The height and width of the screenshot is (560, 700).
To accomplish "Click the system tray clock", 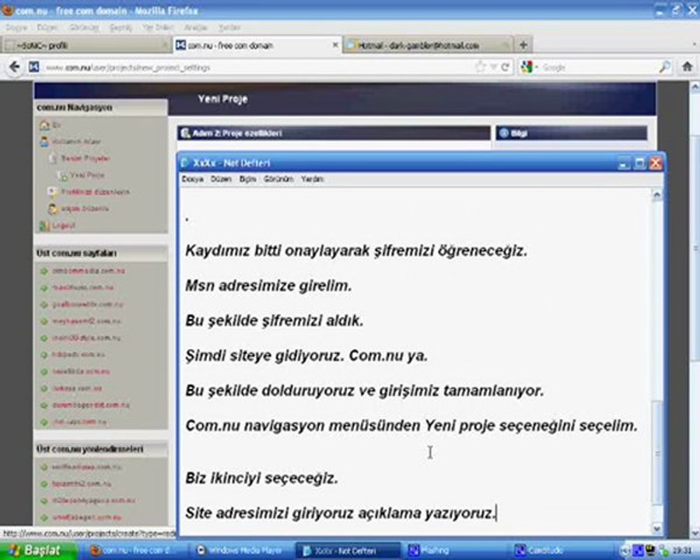I will (682, 551).
